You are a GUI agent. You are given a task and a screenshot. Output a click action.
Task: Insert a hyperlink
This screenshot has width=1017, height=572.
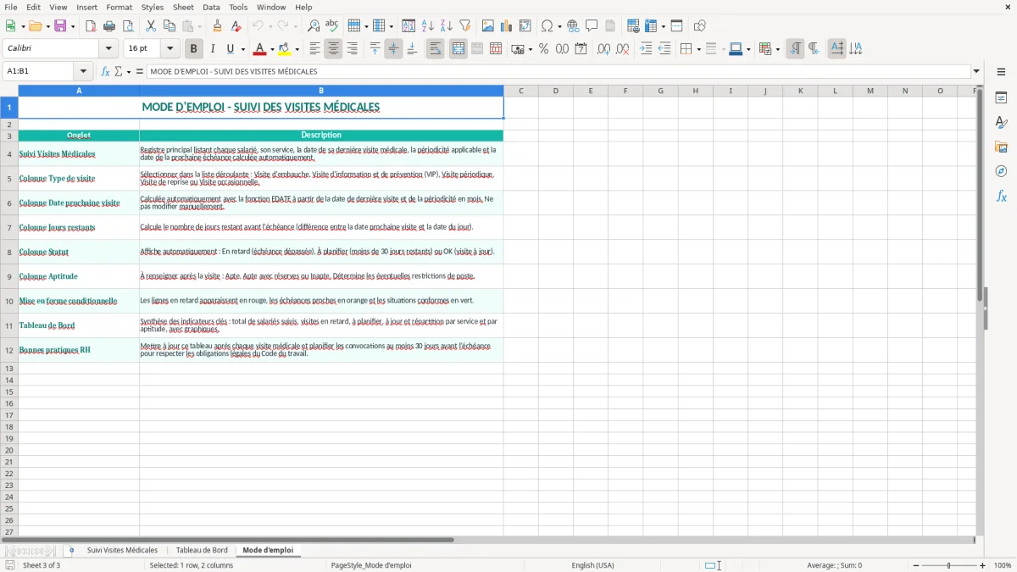pyautogui.click(x=574, y=26)
